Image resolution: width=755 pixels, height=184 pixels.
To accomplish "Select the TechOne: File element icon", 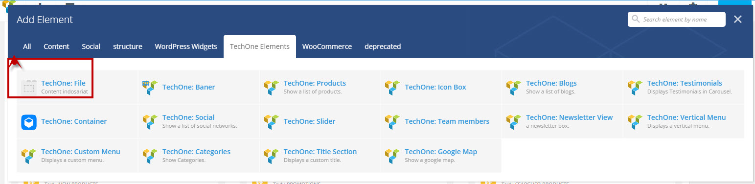I will pyautogui.click(x=29, y=87).
